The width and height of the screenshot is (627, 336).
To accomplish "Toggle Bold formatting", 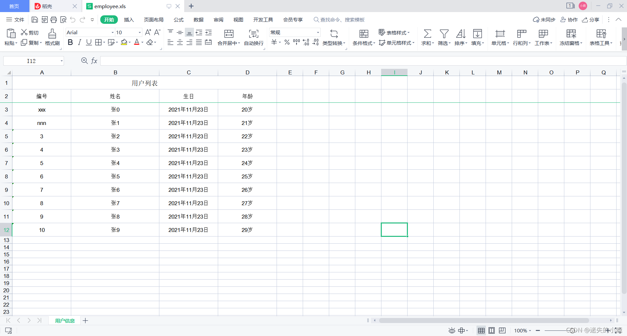I will click(x=70, y=42).
